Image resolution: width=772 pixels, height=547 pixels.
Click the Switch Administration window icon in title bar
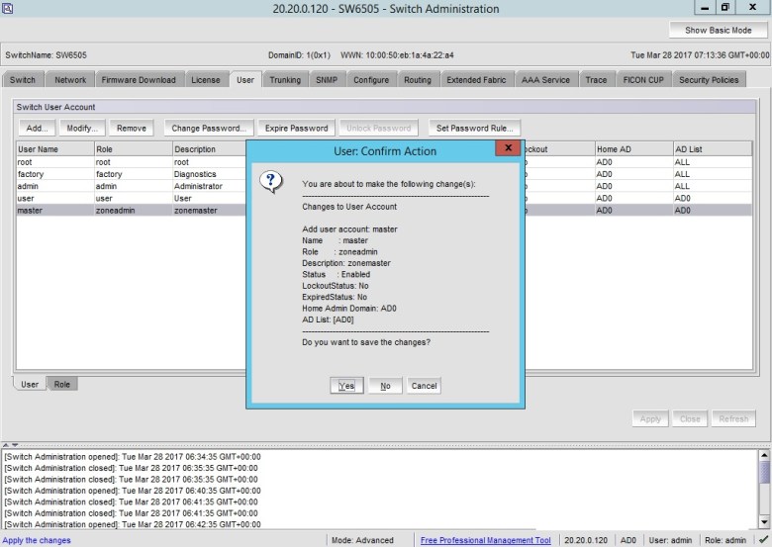[x=9, y=8]
